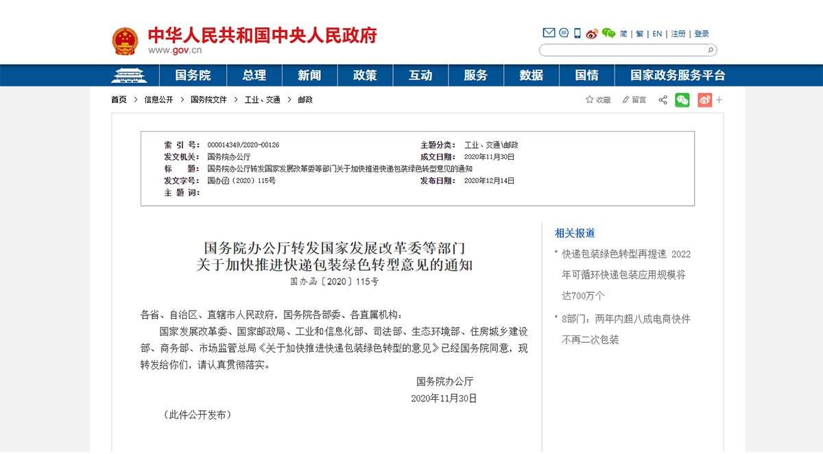Click the envelope mail icon in header
This screenshot has height=454, width=823.
click(x=549, y=33)
